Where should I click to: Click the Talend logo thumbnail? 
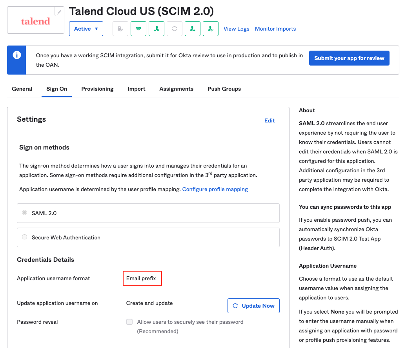[x=36, y=21]
